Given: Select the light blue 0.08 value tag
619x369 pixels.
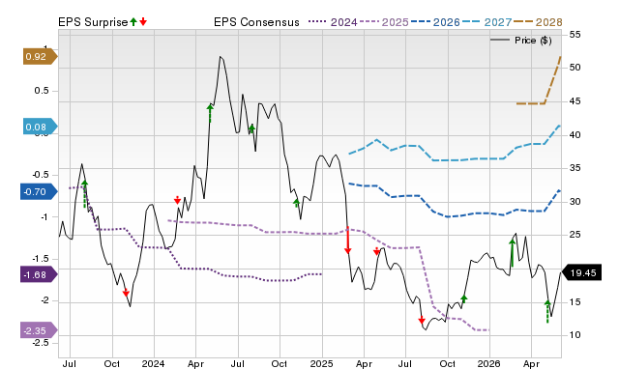Looking at the screenshot, I should click(41, 127).
